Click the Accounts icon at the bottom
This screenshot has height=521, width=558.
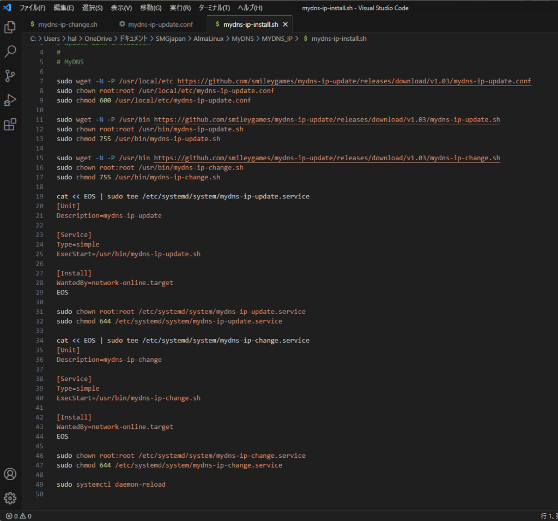coord(10,474)
